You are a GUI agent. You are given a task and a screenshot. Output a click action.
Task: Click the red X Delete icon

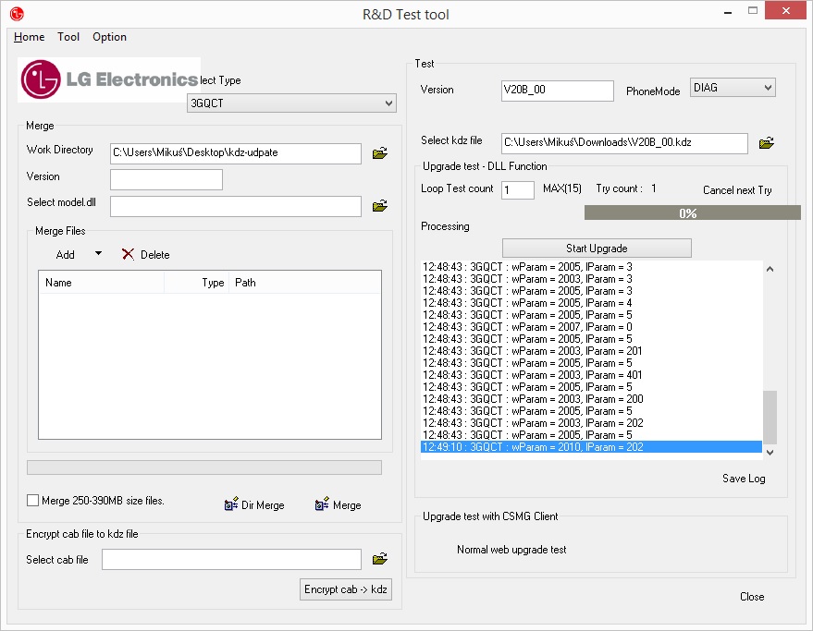point(128,254)
